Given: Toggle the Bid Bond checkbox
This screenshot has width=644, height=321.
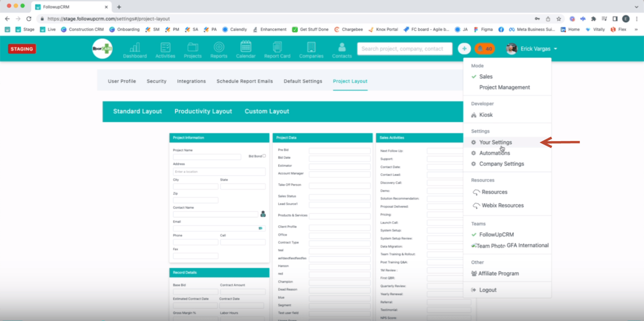Looking at the screenshot, I should tap(264, 156).
